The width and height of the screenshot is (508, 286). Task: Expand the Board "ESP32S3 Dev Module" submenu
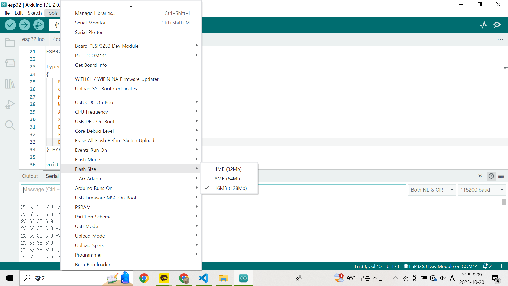pos(131,46)
